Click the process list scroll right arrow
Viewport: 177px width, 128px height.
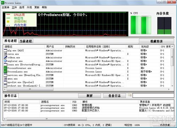click(x=169, y=89)
